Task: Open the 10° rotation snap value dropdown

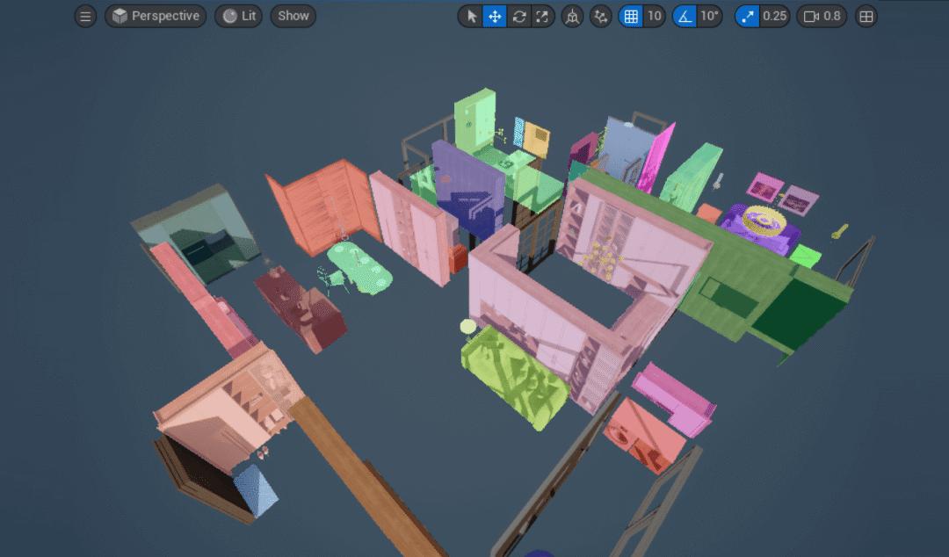Action: 710,16
